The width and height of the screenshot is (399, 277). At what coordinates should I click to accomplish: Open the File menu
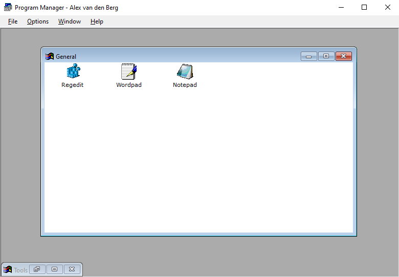(x=13, y=21)
